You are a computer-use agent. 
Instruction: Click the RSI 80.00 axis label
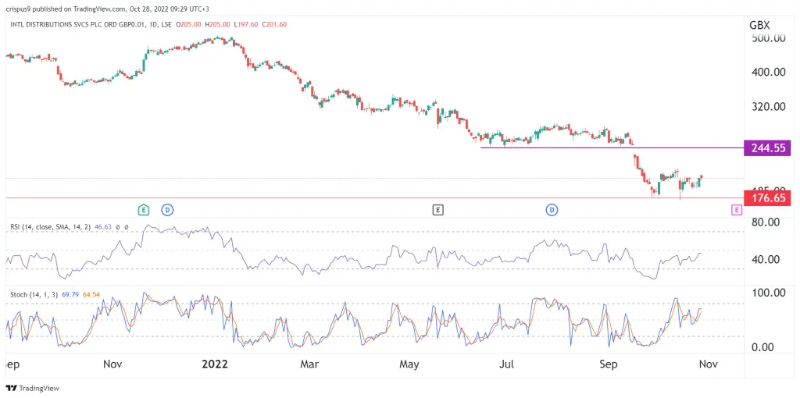[x=765, y=222]
